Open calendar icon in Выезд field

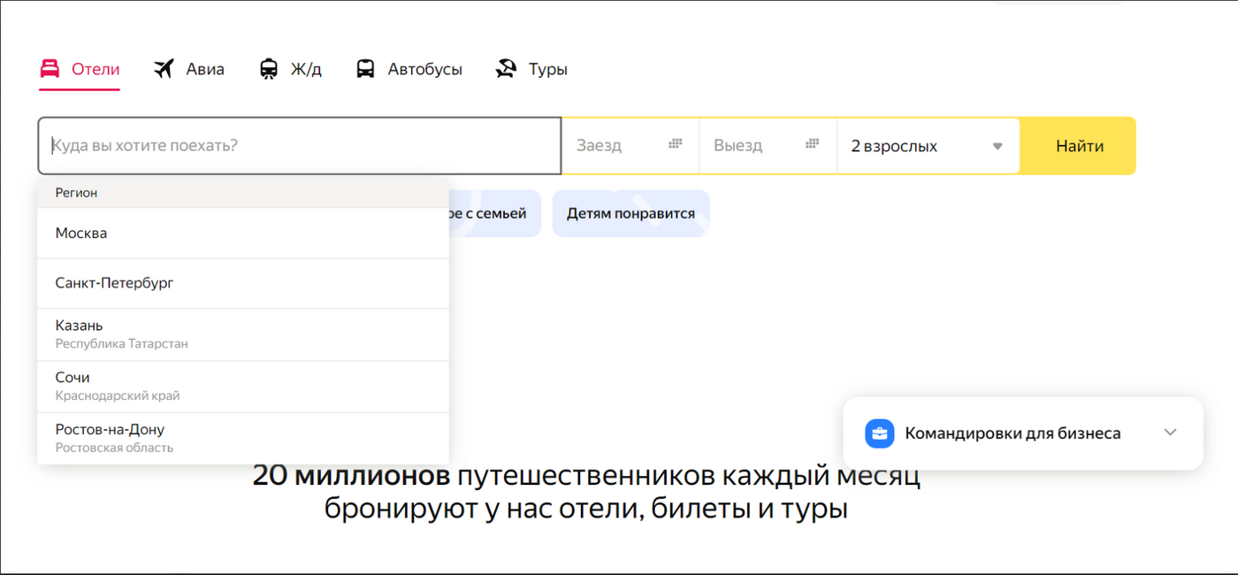tap(813, 144)
